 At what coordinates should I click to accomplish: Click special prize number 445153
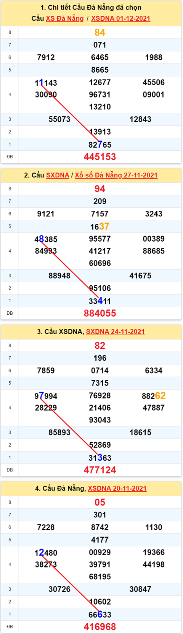(x=100, y=157)
